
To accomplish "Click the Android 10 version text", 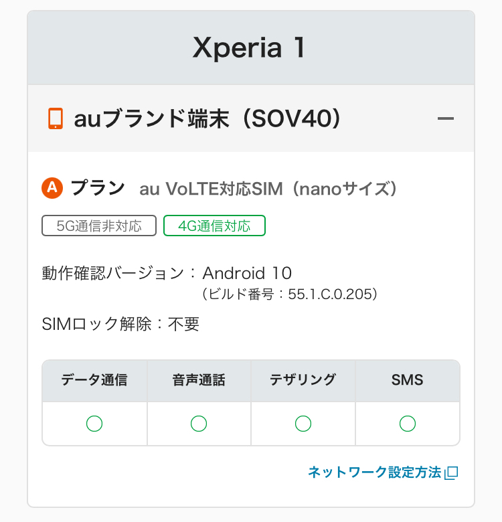I will coord(247,273).
